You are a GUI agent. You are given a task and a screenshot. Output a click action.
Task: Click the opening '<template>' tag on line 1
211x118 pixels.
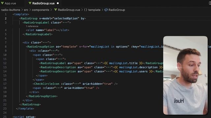tap(21, 14)
